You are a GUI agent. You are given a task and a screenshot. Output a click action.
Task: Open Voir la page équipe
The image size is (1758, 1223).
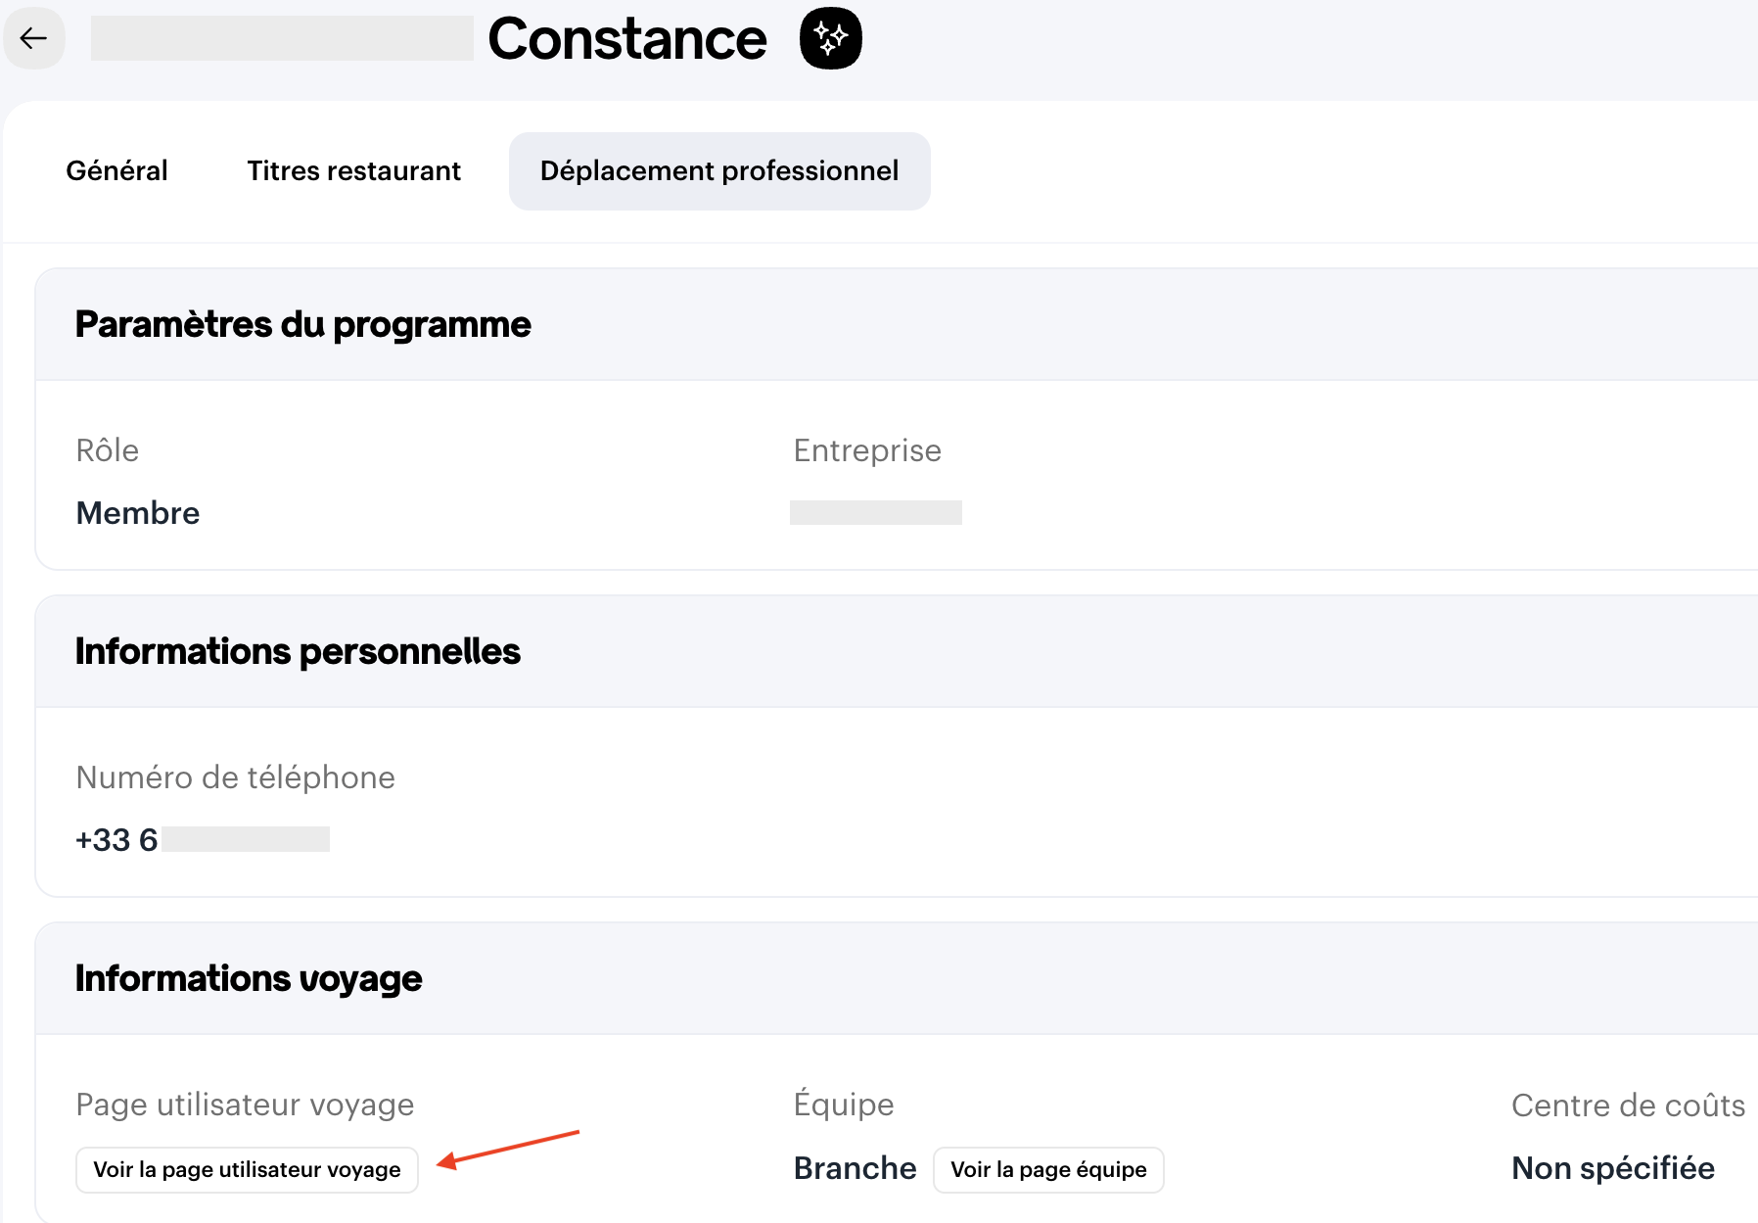click(1047, 1169)
